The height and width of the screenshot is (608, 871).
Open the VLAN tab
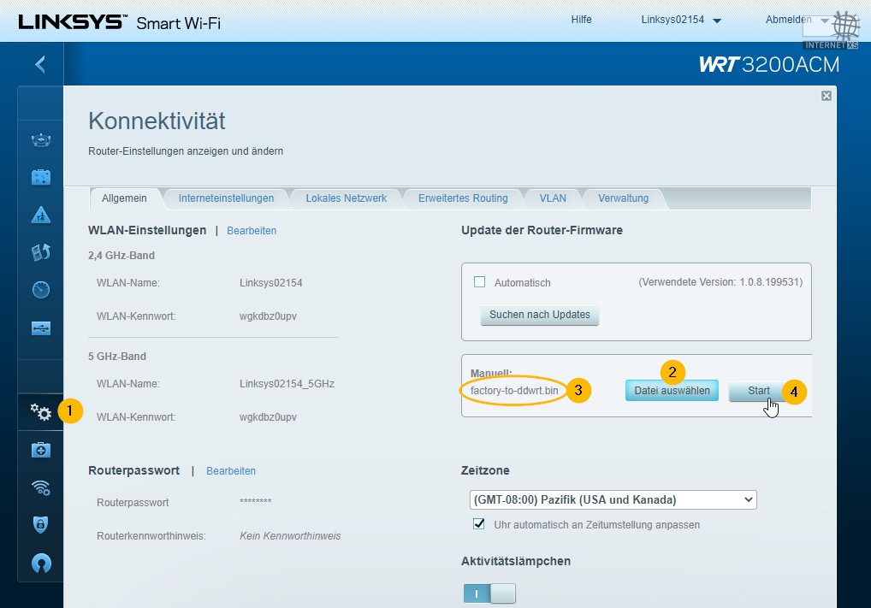click(553, 198)
